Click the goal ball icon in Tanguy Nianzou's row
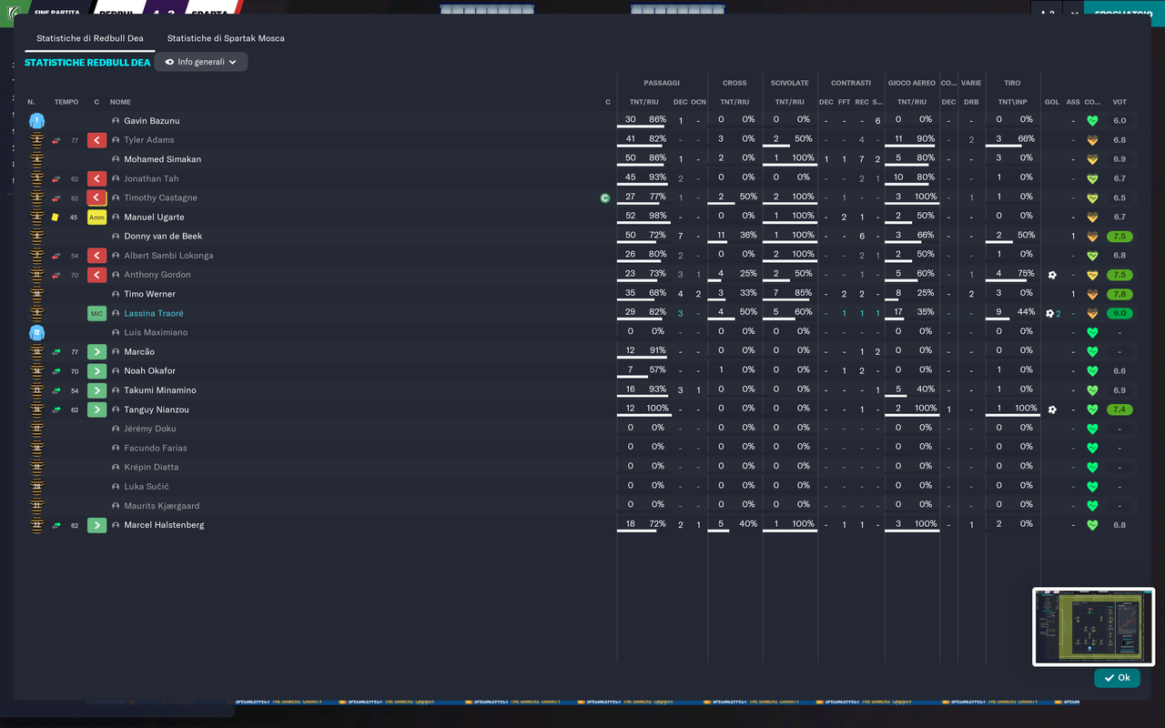 coord(1052,409)
